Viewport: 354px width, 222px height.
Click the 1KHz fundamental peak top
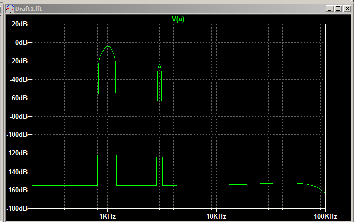click(x=107, y=46)
